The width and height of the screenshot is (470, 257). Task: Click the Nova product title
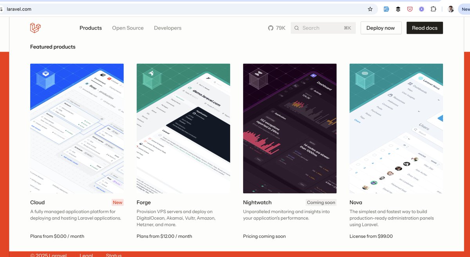coord(356,203)
